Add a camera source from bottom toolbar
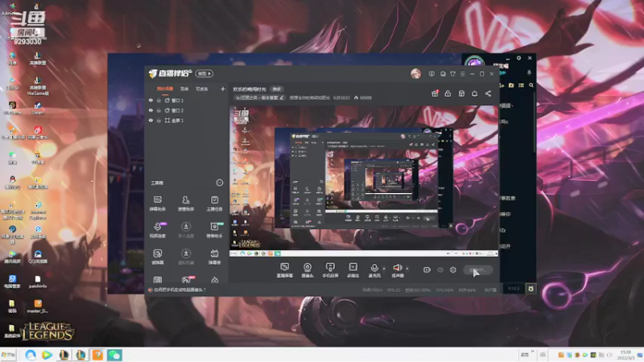Image resolution: width=644 pixels, height=362 pixels. (308, 270)
